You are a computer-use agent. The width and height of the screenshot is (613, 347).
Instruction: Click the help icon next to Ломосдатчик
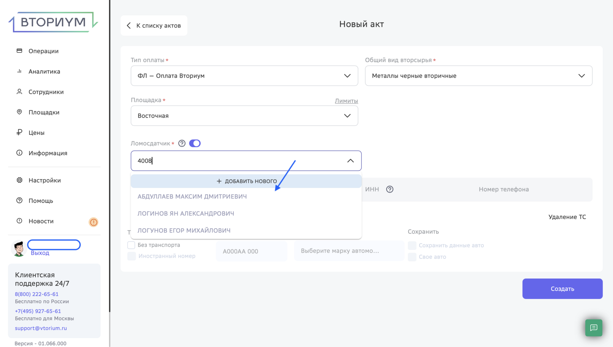point(182,143)
